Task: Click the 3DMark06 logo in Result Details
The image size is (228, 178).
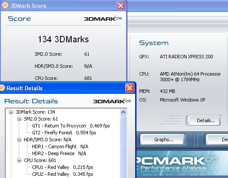Action: (112, 101)
